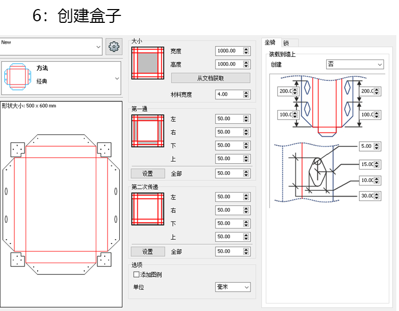This screenshot has width=399, height=311.
Task: Click the 宽度 spinner arrows
Action: pyautogui.click(x=246, y=51)
